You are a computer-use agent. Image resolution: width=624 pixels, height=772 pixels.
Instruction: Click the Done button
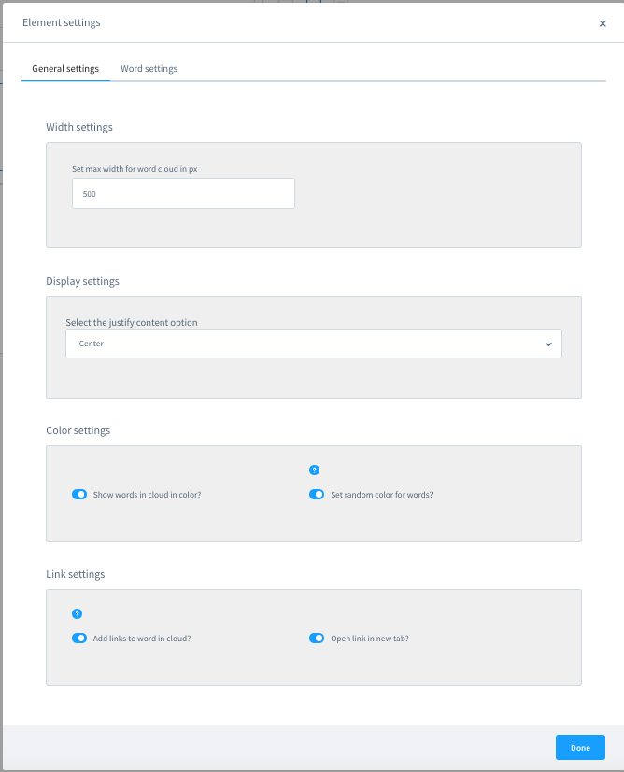580,748
